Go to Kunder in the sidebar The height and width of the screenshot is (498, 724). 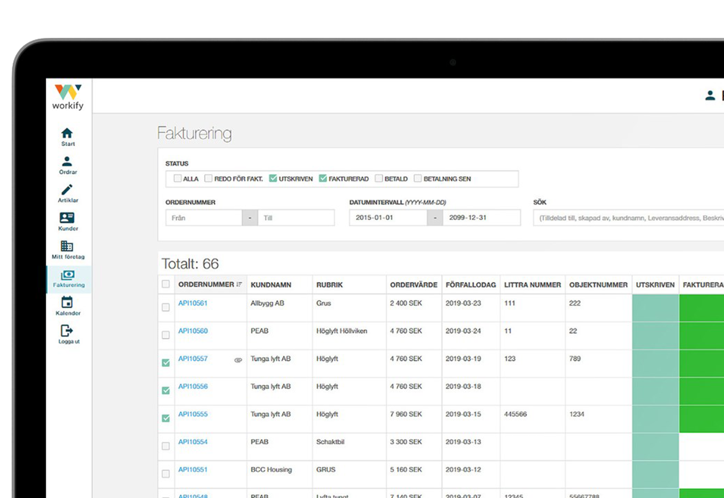(67, 218)
